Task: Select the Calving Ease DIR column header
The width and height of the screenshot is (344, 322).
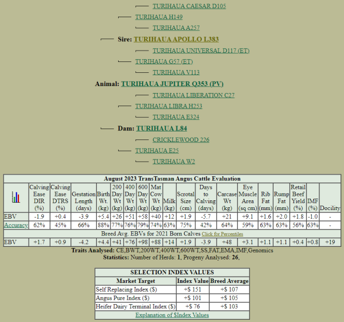Action: pyautogui.click(x=39, y=197)
